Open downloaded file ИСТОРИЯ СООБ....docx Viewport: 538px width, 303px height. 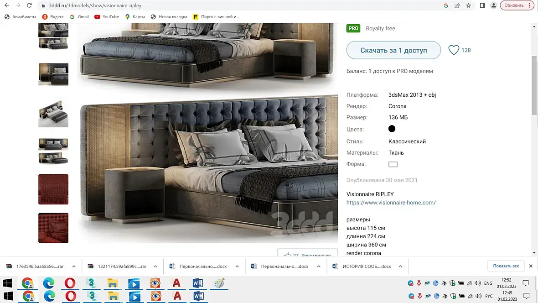(362, 266)
